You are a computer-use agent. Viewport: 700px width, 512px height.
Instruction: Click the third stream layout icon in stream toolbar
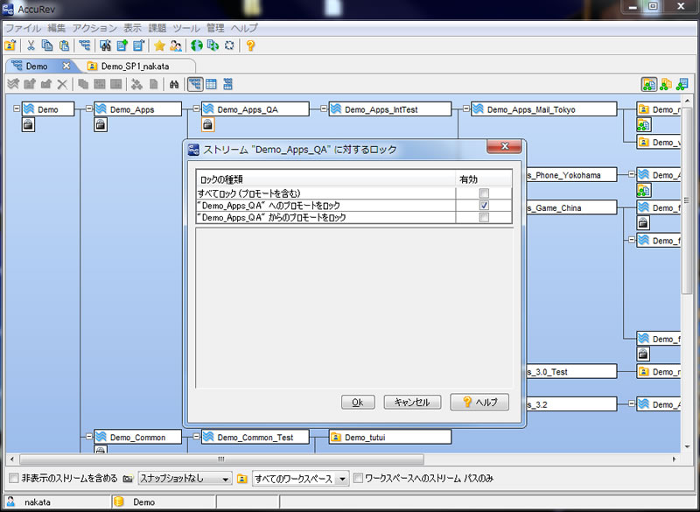click(x=227, y=84)
